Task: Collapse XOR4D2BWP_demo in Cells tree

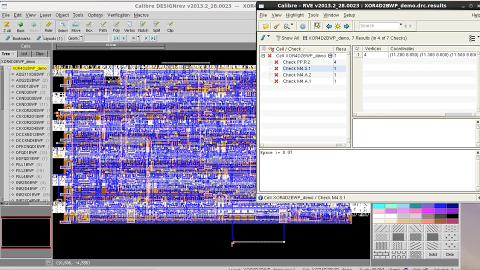Action: 9,68
